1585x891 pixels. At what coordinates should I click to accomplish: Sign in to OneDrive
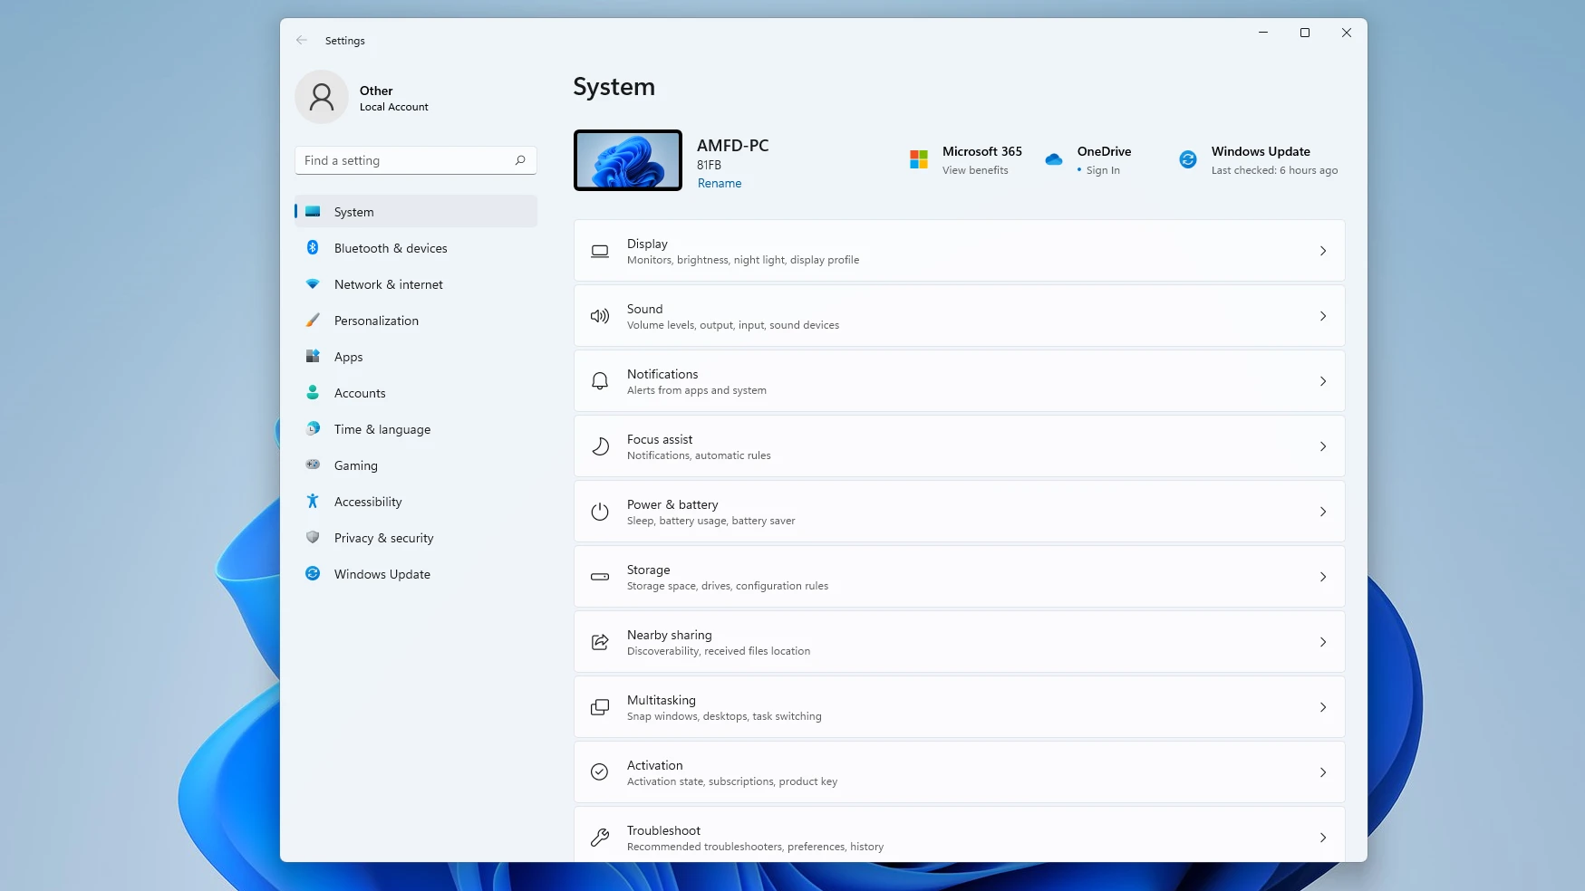tap(1102, 170)
